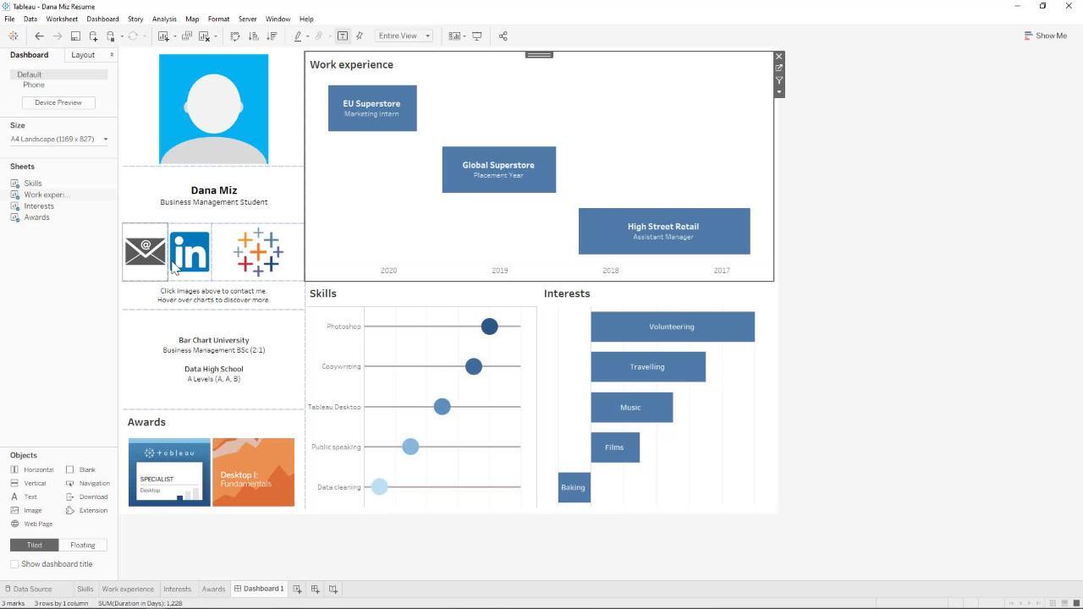Open the Clear Sheet dropdown arrow
This screenshot has width=1083, height=609.
(x=215, y=36)
